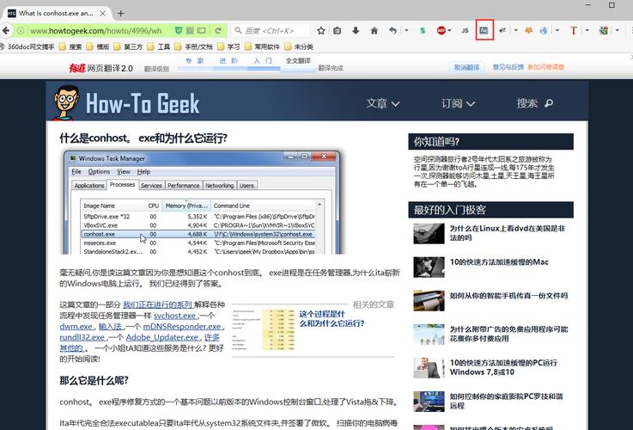Toggle reader view book icon

[x=202, y=30]
